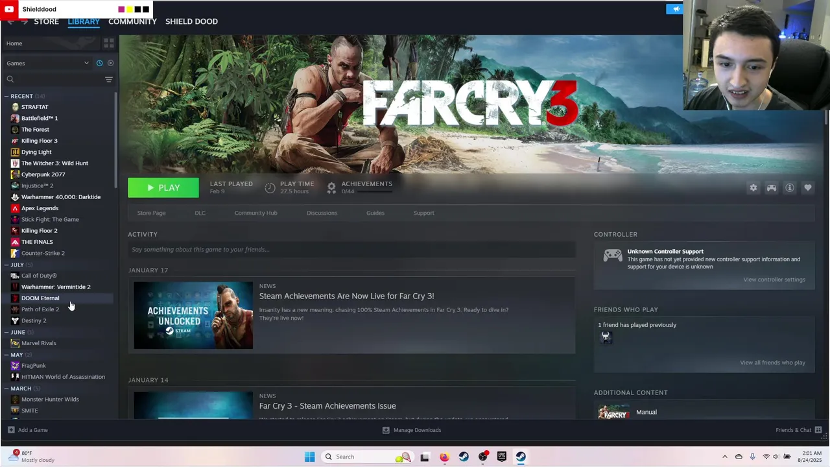Select Monster Hunter Wilds in the list

pos(50,400)
